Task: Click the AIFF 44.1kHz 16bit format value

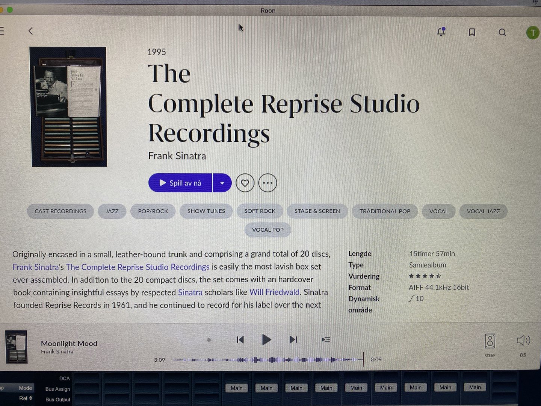Action: [439, 287]
